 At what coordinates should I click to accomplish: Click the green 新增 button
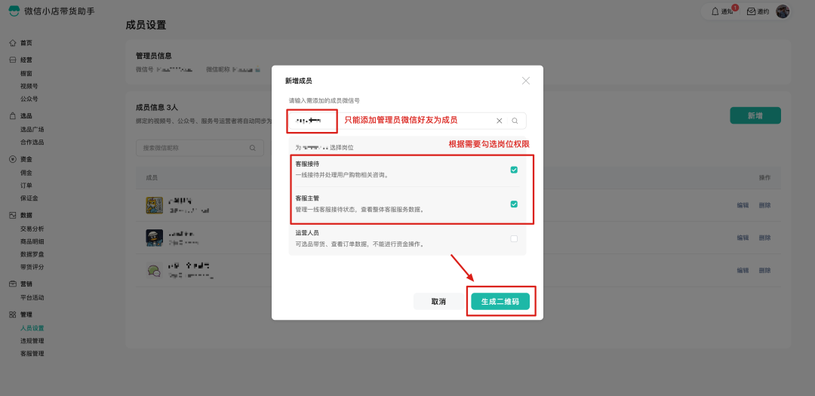(755, 115)
